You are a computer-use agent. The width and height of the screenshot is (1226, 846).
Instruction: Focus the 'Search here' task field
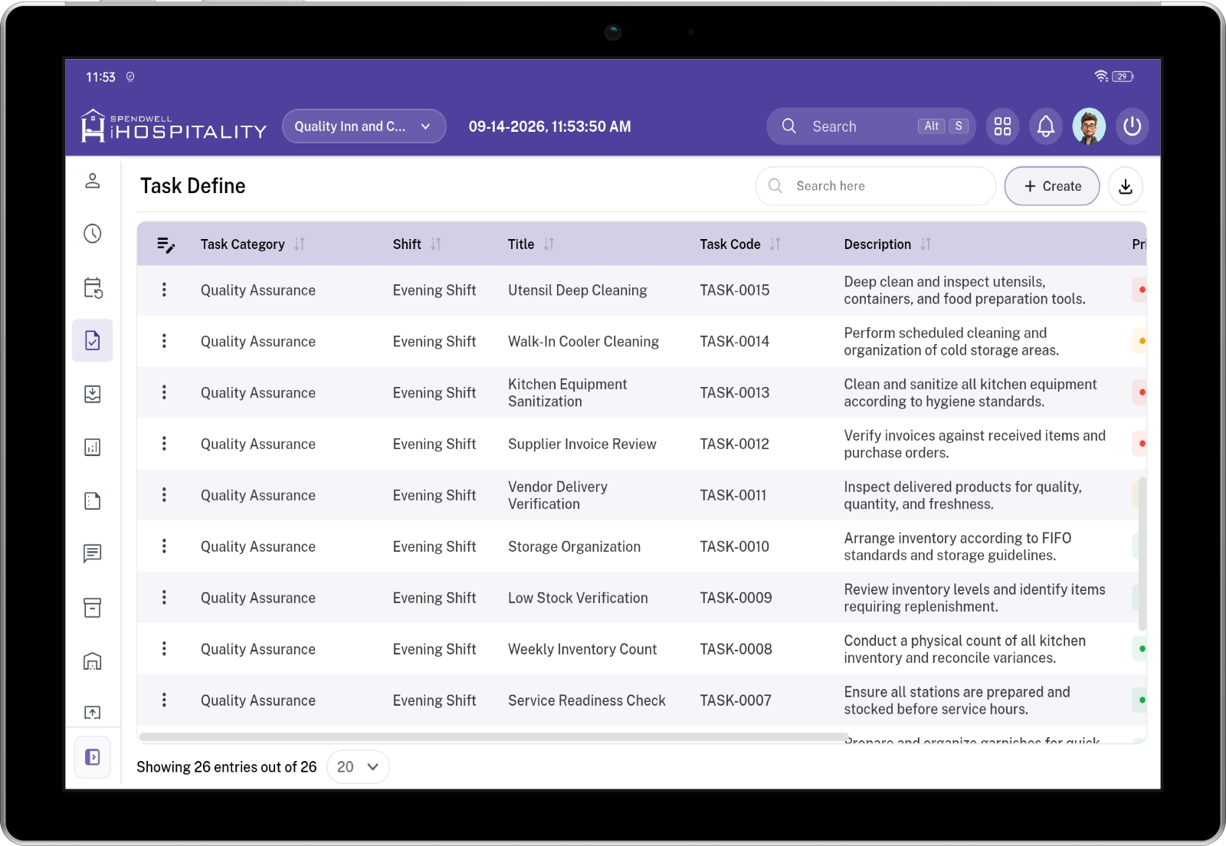(x=875, y=186)
